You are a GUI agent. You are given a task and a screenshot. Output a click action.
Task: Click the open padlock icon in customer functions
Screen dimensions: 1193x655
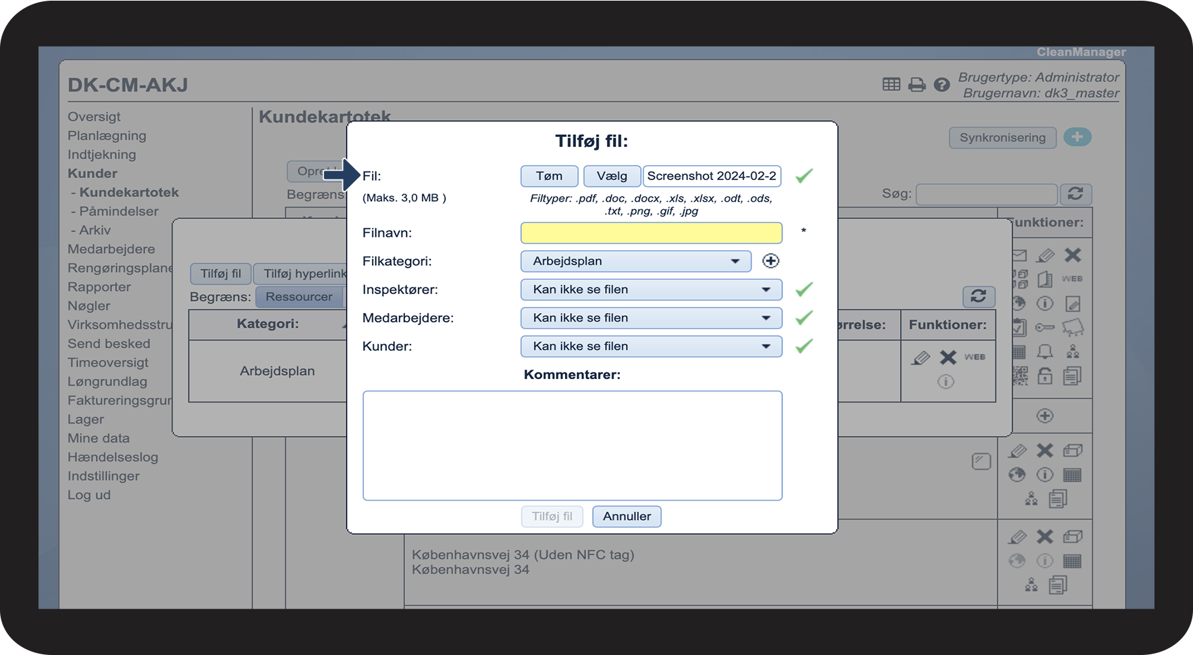tap(1045, 375)
